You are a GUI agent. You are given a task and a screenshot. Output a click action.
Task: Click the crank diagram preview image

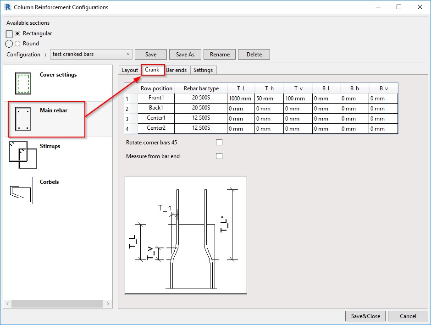[186, 235]
